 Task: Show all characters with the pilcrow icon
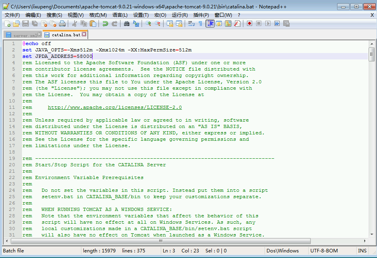200,24
